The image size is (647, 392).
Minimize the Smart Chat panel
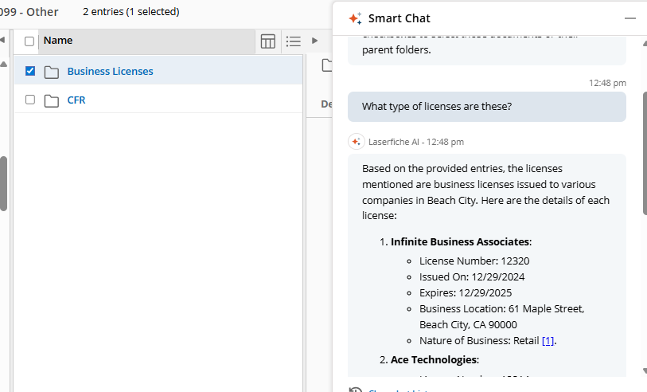(630, 18)
